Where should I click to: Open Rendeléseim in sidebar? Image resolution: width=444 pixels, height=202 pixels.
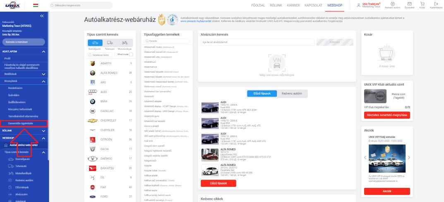[x=15, y=88]
